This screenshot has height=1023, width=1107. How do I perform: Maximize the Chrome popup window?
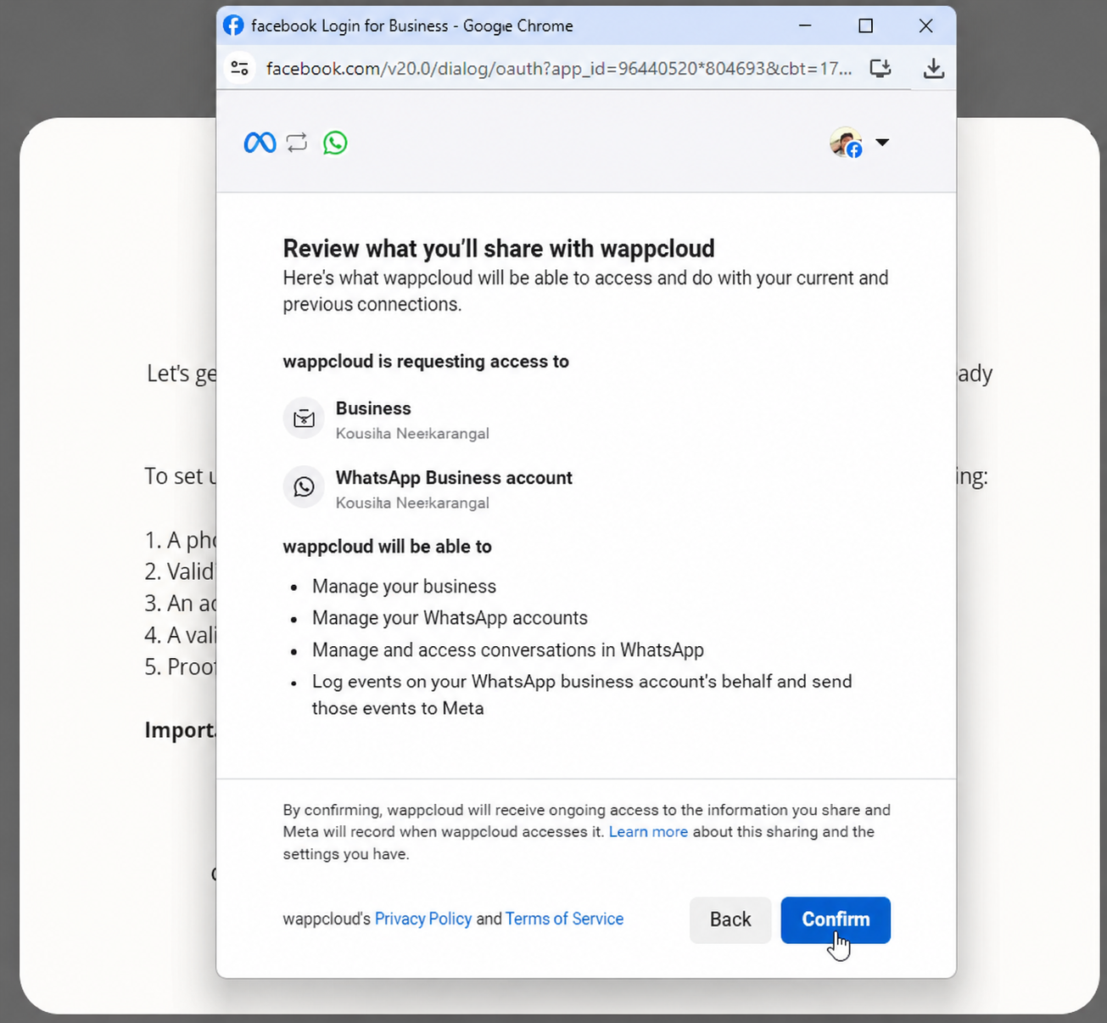coord(865,25)
